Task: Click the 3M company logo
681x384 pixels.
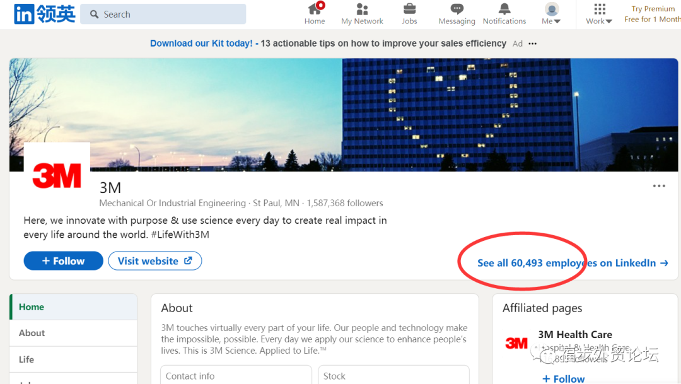Action: (x=57, y=175)
